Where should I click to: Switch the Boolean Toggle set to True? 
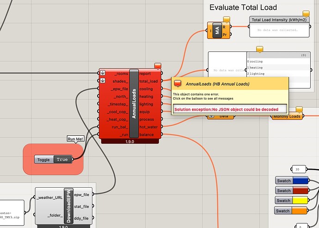point(62,159)
